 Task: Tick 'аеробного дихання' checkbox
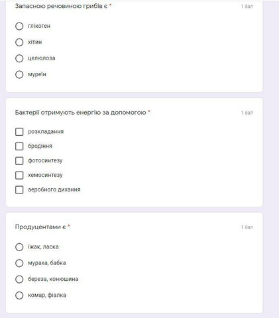[x=19, y=189]
